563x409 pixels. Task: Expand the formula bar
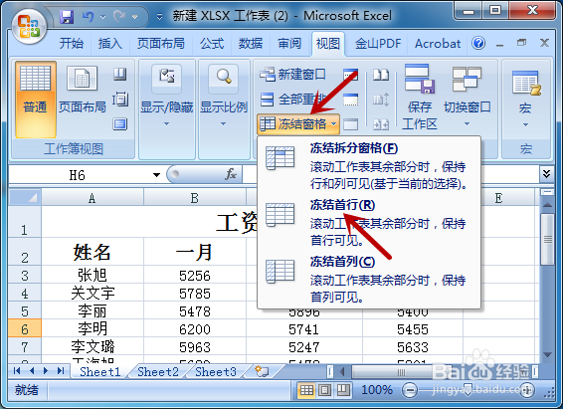546,174
